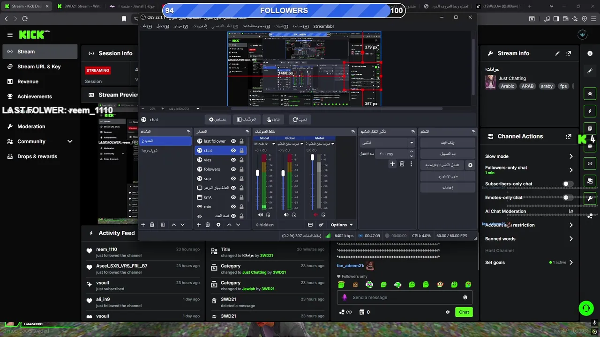Toggle visibility of last folower source

coord(233,141)
